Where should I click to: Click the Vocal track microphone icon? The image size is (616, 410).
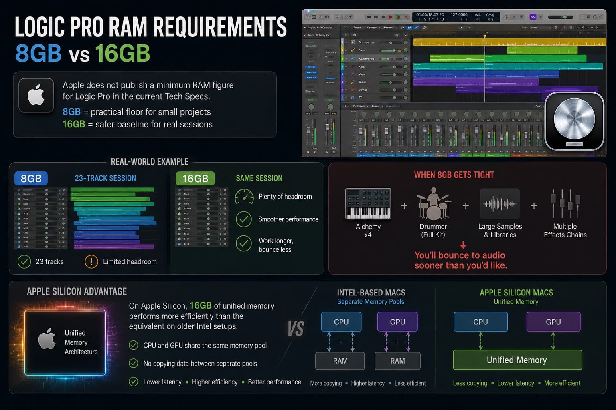(353, 74)
